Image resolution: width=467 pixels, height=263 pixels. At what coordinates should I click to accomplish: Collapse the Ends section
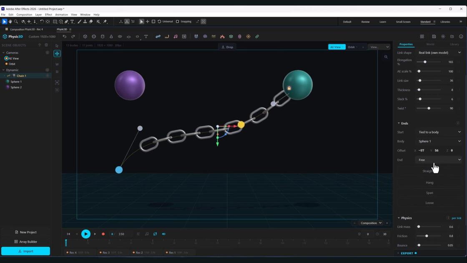(x=399, y=123)
